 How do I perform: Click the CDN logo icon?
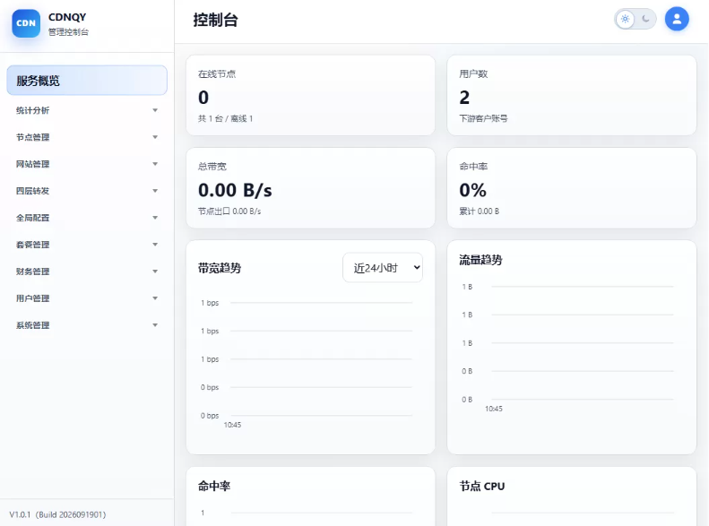click(26, 23)
